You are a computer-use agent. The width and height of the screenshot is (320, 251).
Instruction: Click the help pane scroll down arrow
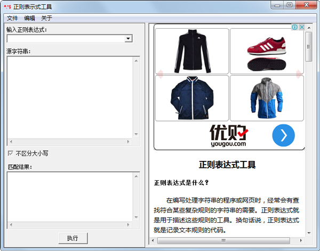(309, 233)
